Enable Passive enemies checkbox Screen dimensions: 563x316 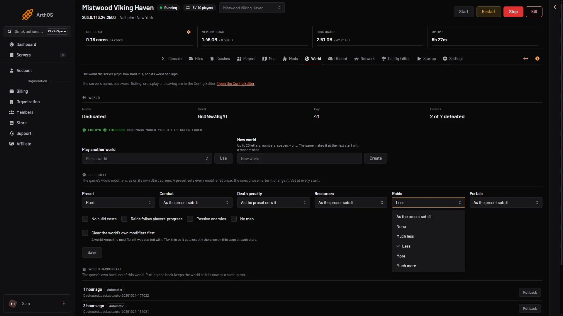[x=190, y=219]
